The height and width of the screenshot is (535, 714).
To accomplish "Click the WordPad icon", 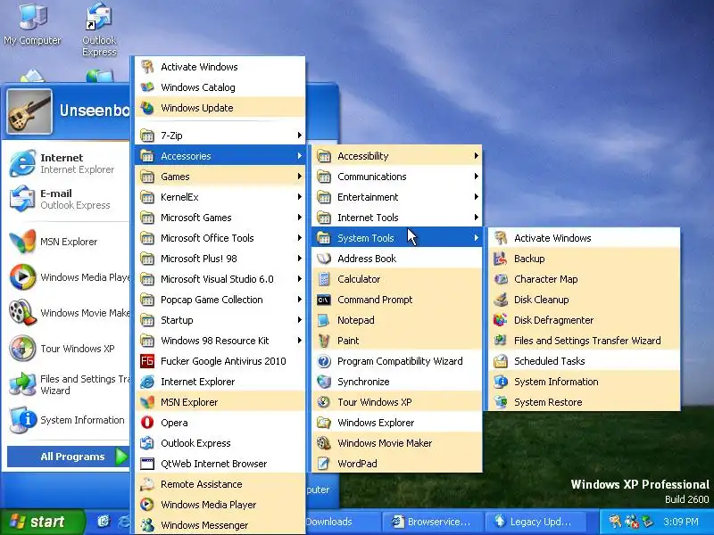I will tap(324, 463).
